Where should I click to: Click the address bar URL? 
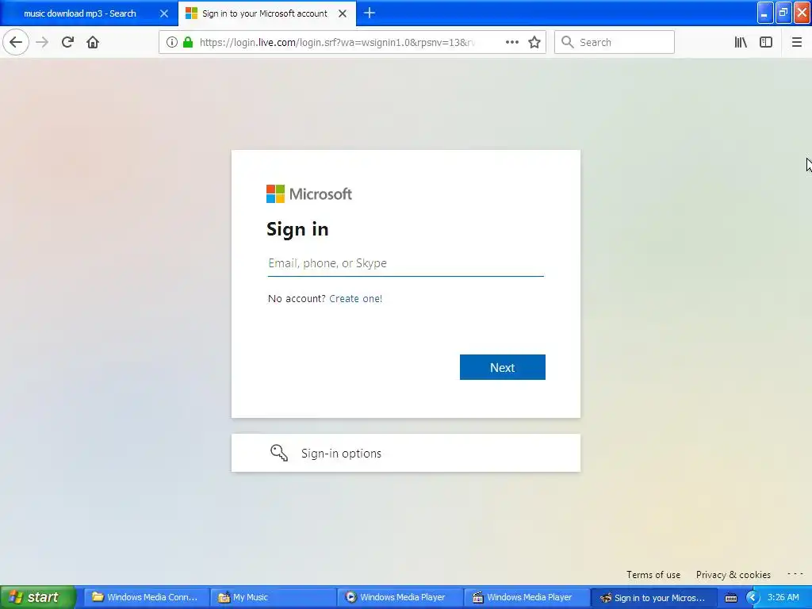336,42
